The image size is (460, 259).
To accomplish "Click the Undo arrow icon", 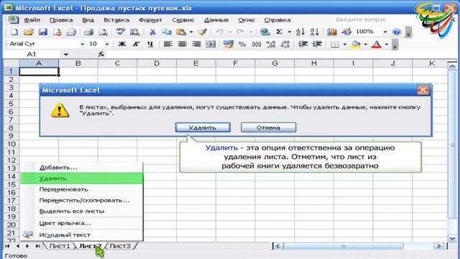I will pyautogui.click(x=219, y=32).
